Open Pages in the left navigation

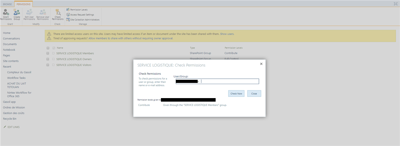point(7,55)
